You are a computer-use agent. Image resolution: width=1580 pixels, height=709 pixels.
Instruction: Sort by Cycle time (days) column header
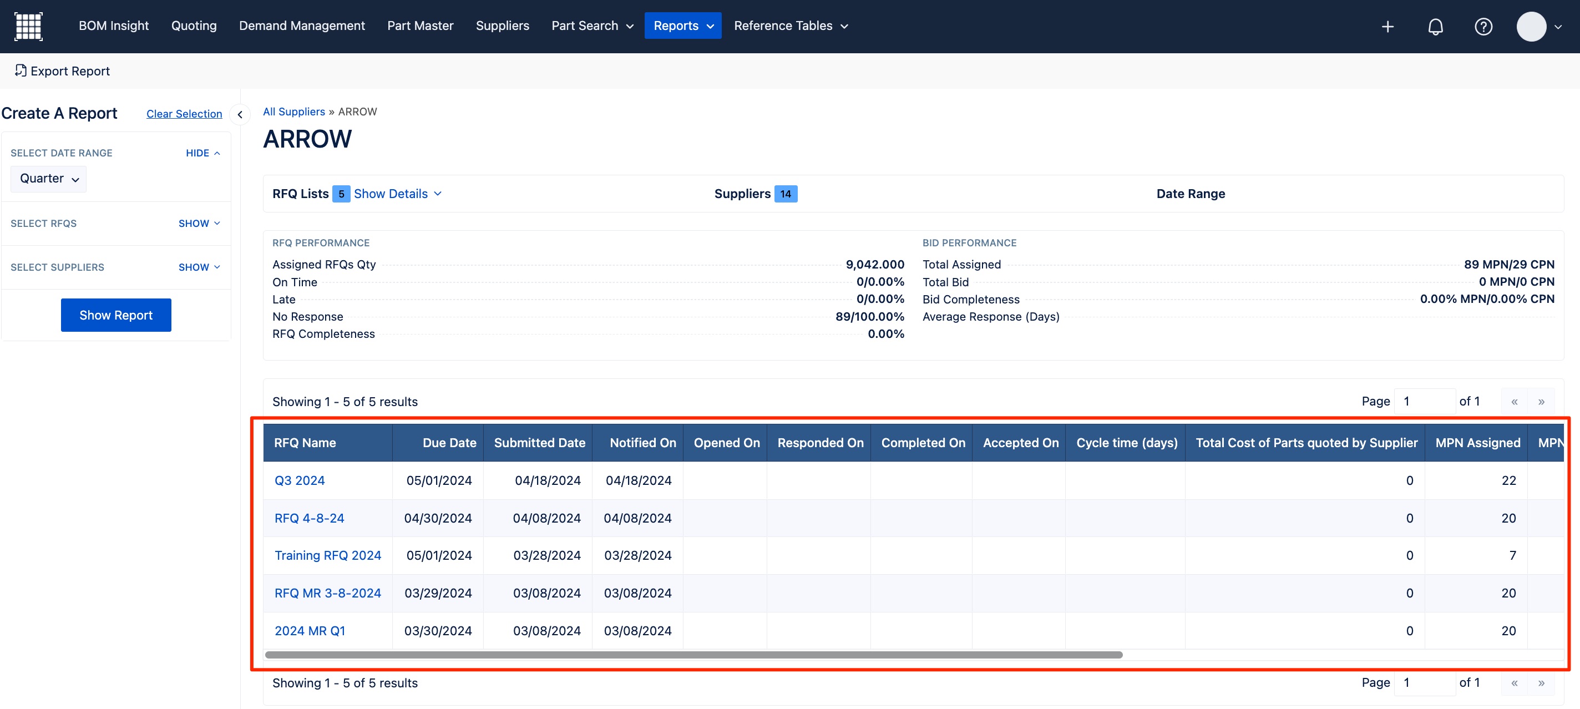(x=1126, y=443)
